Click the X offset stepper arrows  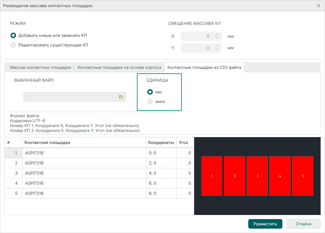coord(217,36)
